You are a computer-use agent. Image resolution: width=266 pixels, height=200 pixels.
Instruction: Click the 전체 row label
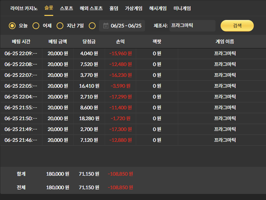click(21, 187)
